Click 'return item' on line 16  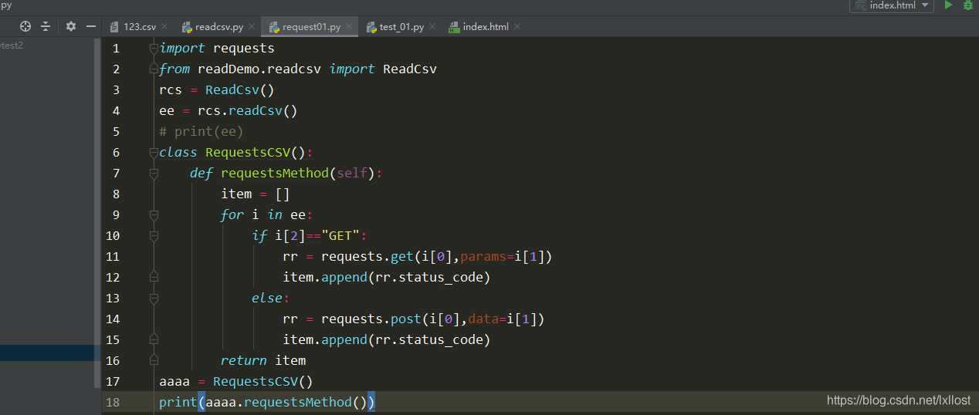pyautogui.click(x=263, y=361)
